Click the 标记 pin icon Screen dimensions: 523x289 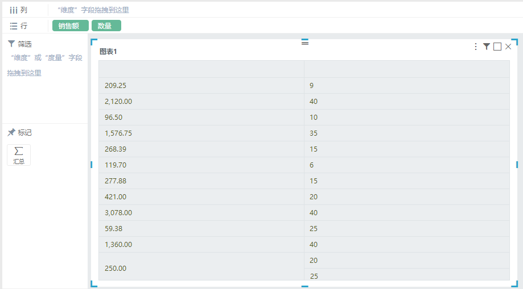[x=11, y=132]
